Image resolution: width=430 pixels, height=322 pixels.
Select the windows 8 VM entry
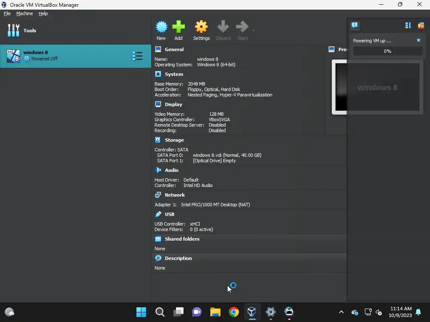tap(76, 56)
